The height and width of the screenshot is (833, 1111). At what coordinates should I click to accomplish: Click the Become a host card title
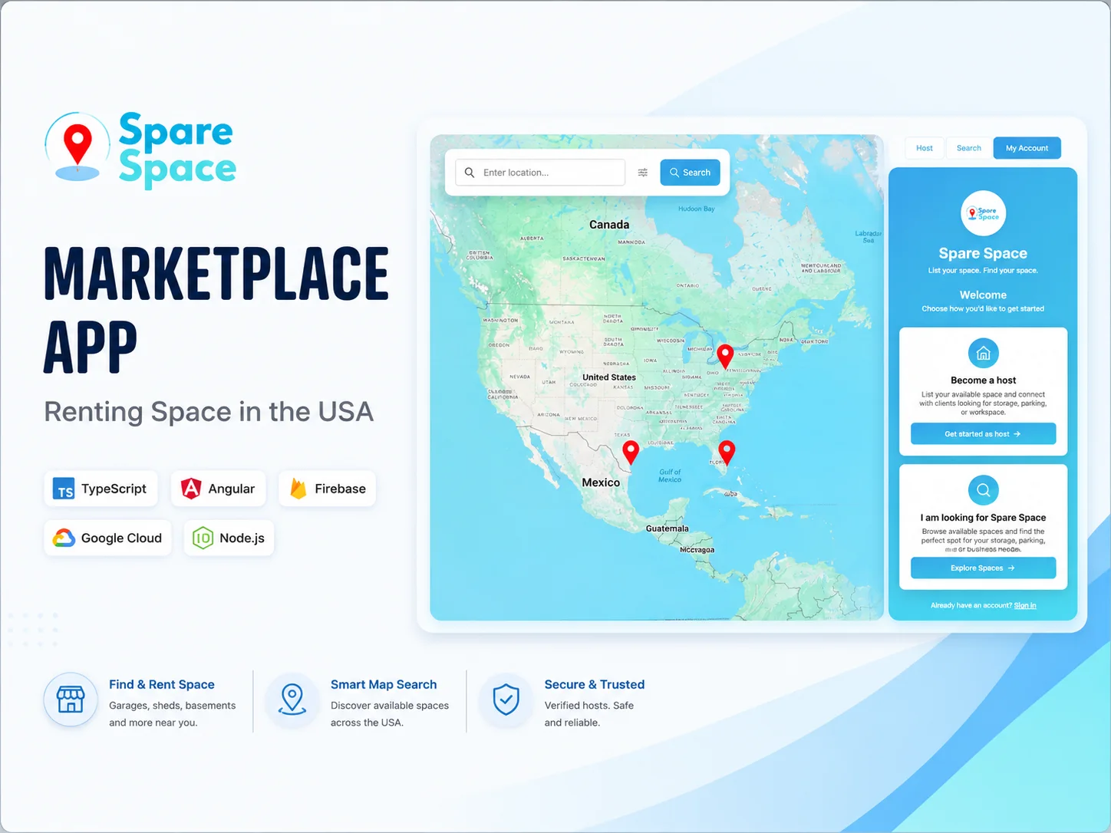[x=983, y=380]
